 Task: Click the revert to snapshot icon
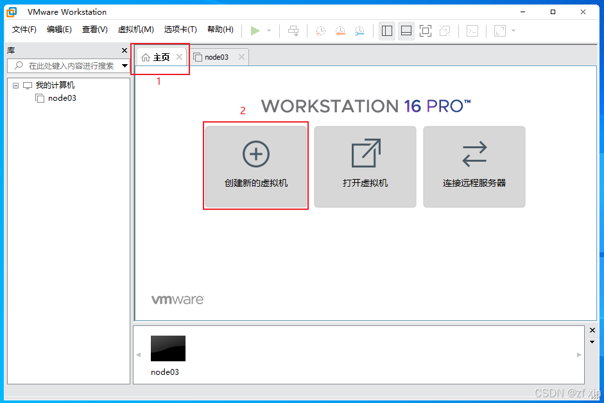click(340, 31)
